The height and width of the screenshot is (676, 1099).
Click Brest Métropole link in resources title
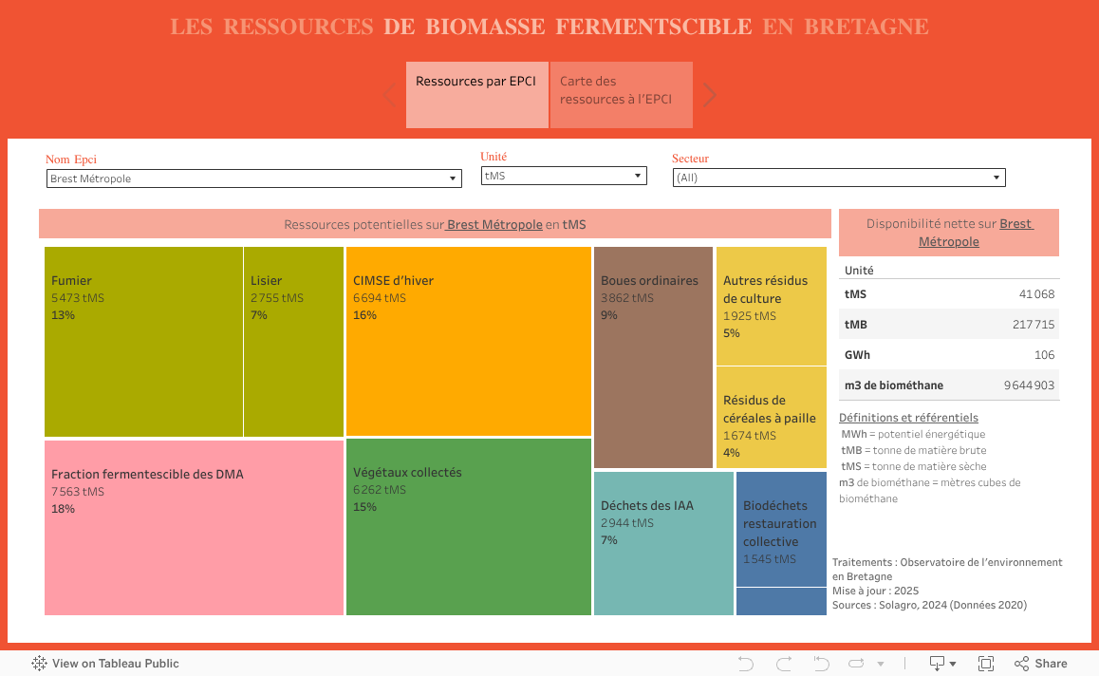pos(494,224)
